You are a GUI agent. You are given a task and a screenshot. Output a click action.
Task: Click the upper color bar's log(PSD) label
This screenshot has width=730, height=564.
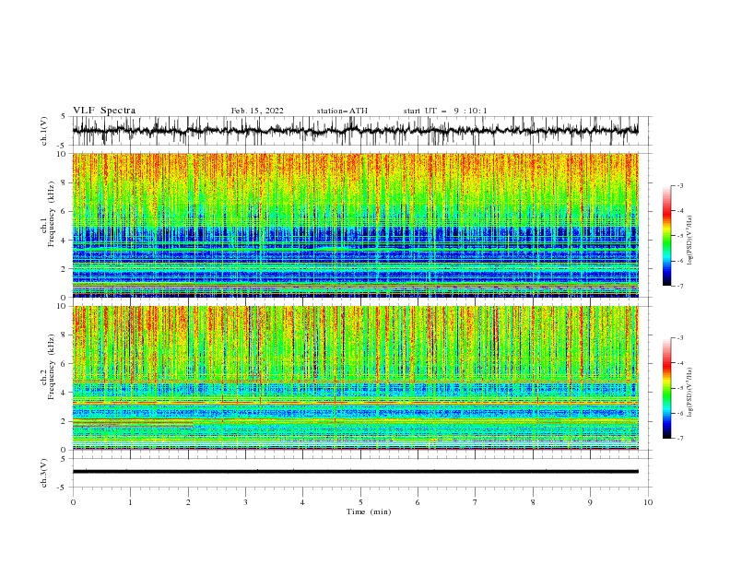(x=690, y=241)
